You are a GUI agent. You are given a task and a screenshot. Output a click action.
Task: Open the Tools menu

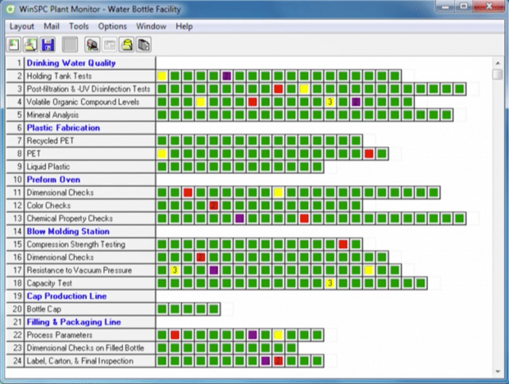79,27
